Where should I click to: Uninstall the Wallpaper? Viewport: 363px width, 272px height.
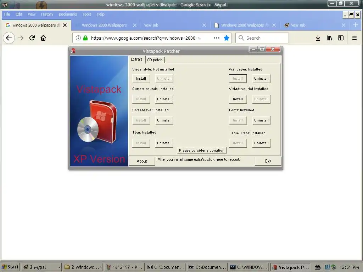(261, 78)
